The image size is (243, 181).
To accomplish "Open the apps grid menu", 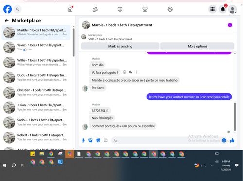I will point(212,9).
